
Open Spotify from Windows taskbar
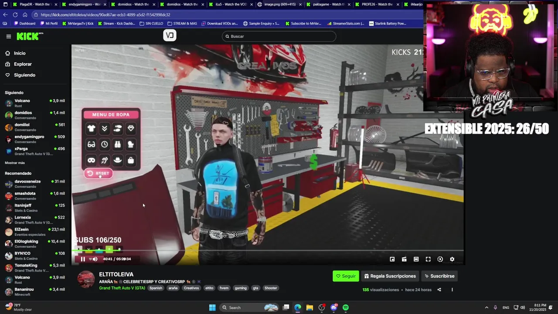tap(346, 307)
